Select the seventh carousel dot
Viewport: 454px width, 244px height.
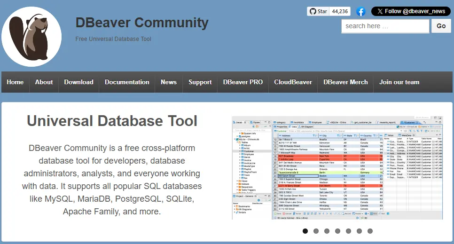pyautogui.click(x=370, y=231)
